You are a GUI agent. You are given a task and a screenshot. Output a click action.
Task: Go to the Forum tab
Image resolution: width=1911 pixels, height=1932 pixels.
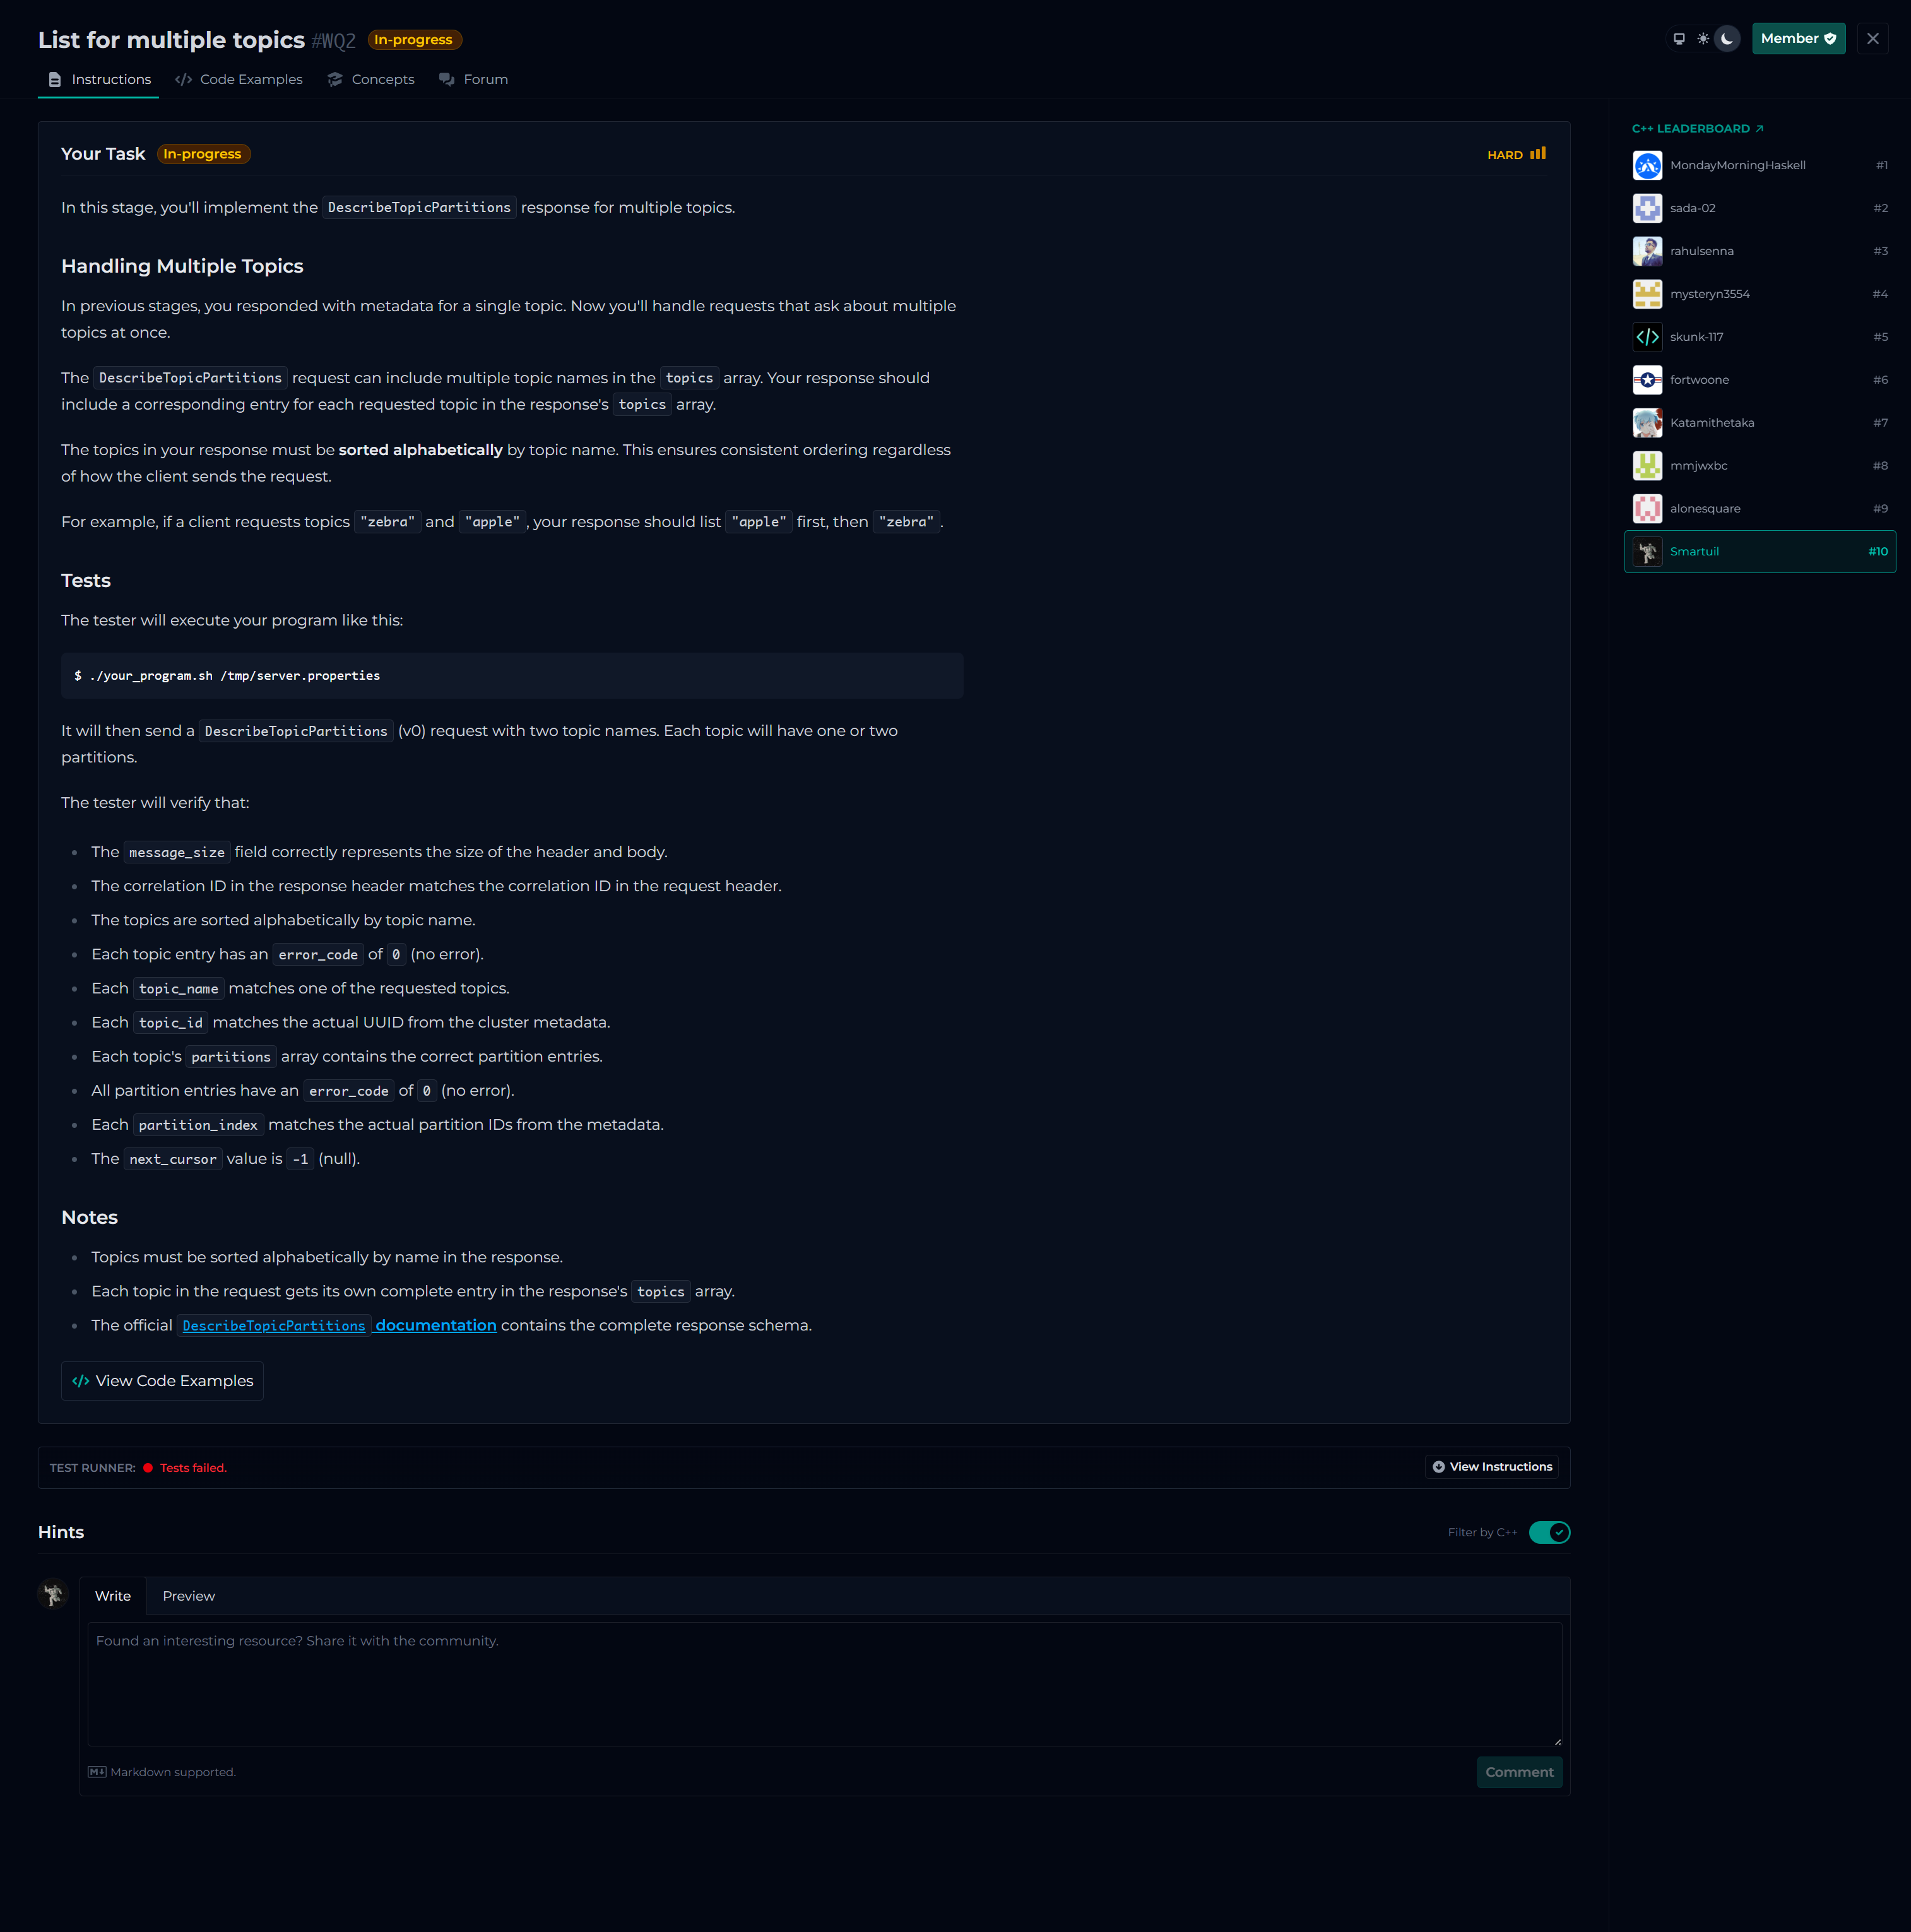(x=474, y=80)
